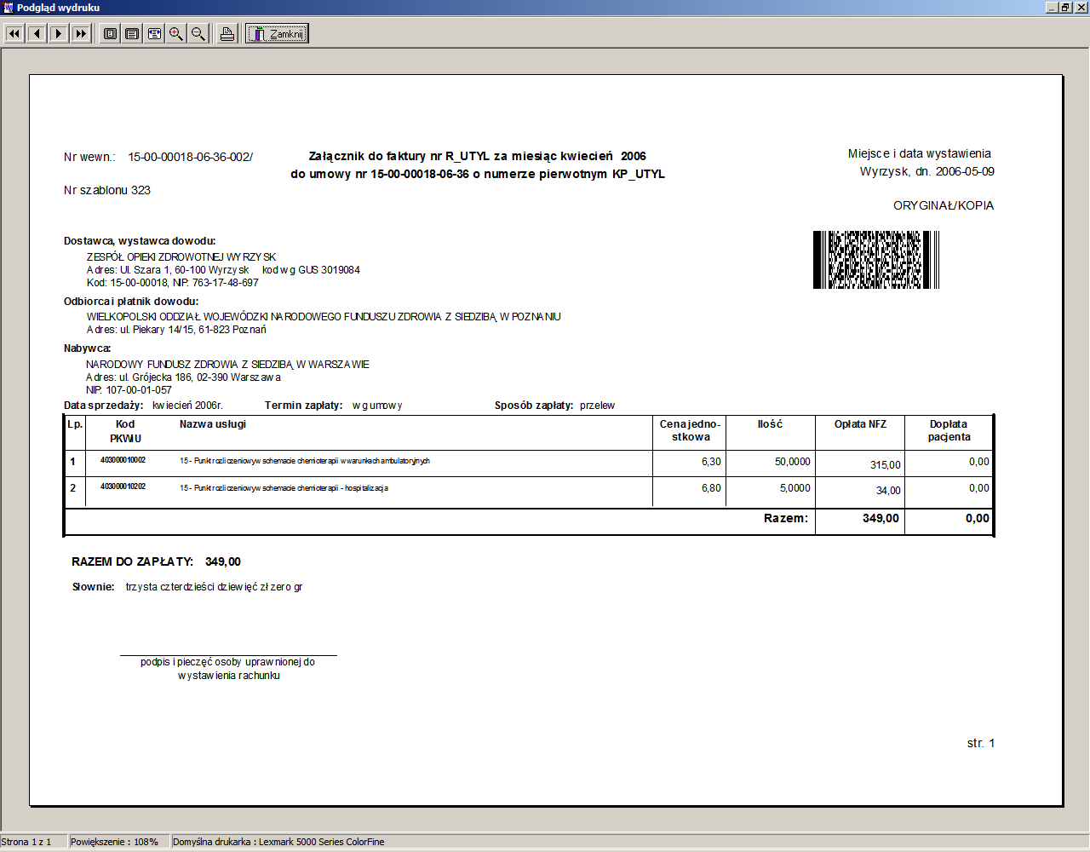The width and height of the screenshot is (1090, 852).
Task: Click the sale date 'kwiecień 2006r.'
Action: point(187,405)
